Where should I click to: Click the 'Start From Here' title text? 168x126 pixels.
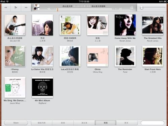pyautogui.click(x=153, y=69)
